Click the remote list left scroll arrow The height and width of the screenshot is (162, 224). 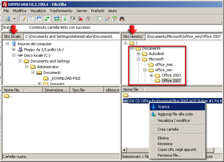click(x=124, y=150)
